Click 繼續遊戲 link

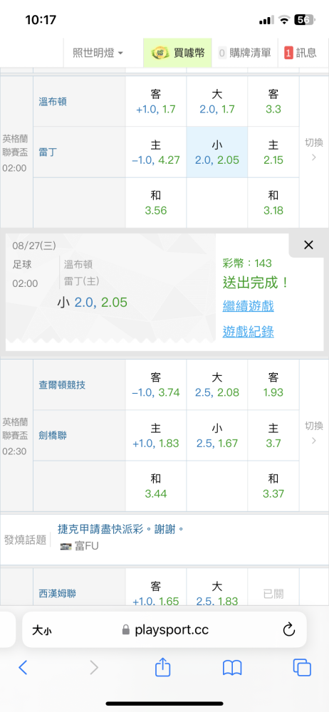pyautogui.click(x=248, y=306)
